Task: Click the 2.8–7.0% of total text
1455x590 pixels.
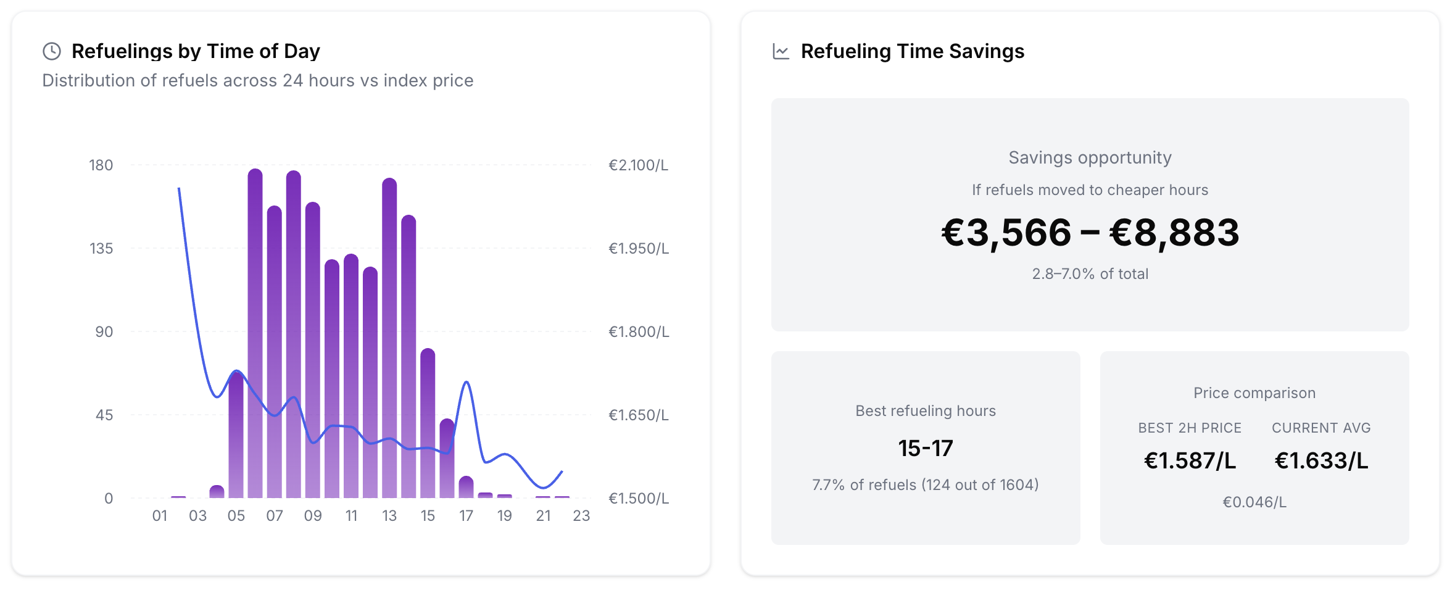Action: pos(1090,274)
